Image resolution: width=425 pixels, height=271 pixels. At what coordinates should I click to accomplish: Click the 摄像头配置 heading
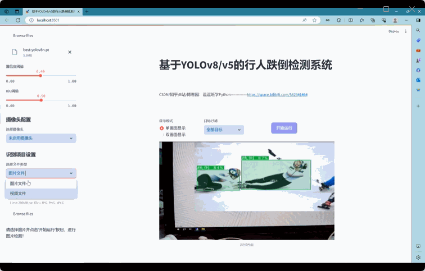click(x=19, y=120)
